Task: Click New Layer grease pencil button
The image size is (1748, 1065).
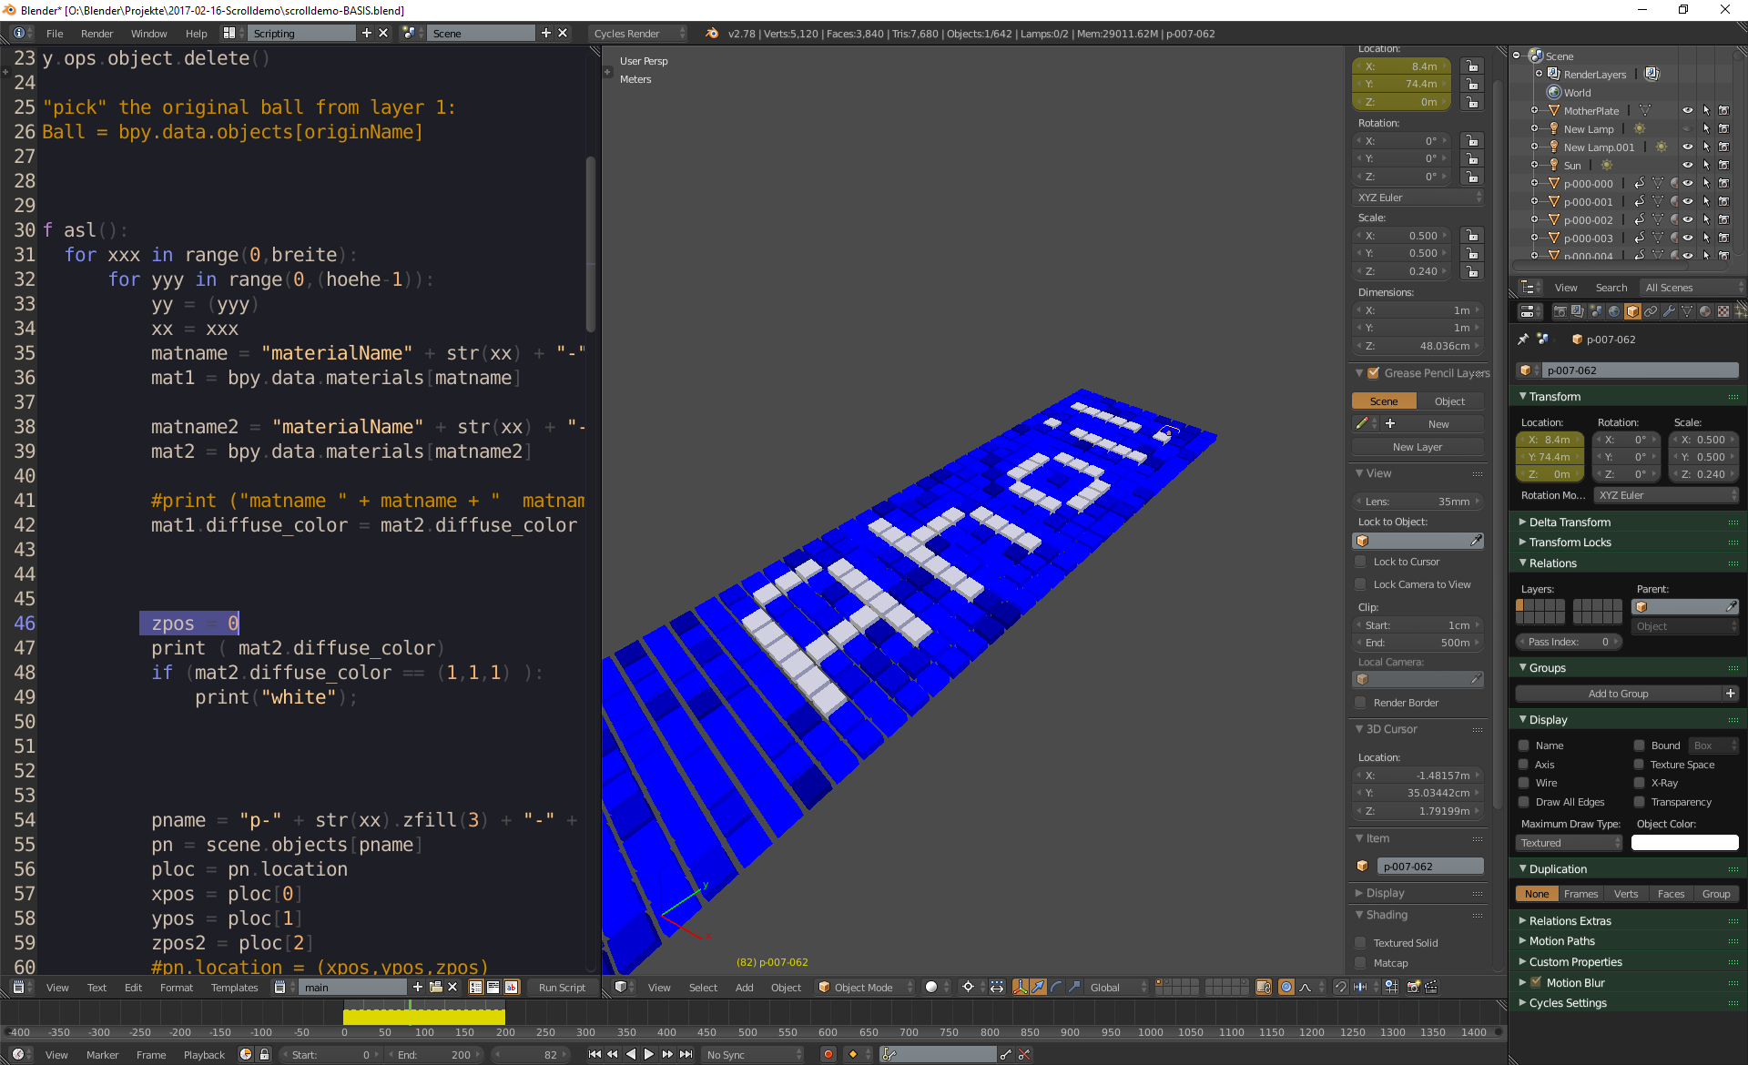Action: click(1418, 447)
